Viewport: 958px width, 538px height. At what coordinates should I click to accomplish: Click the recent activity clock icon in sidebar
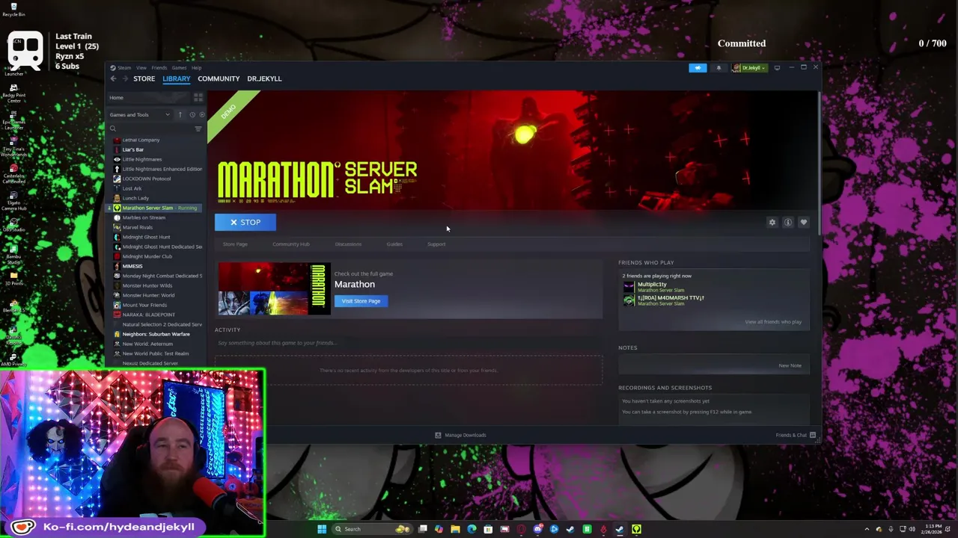(x=192, y=115)
